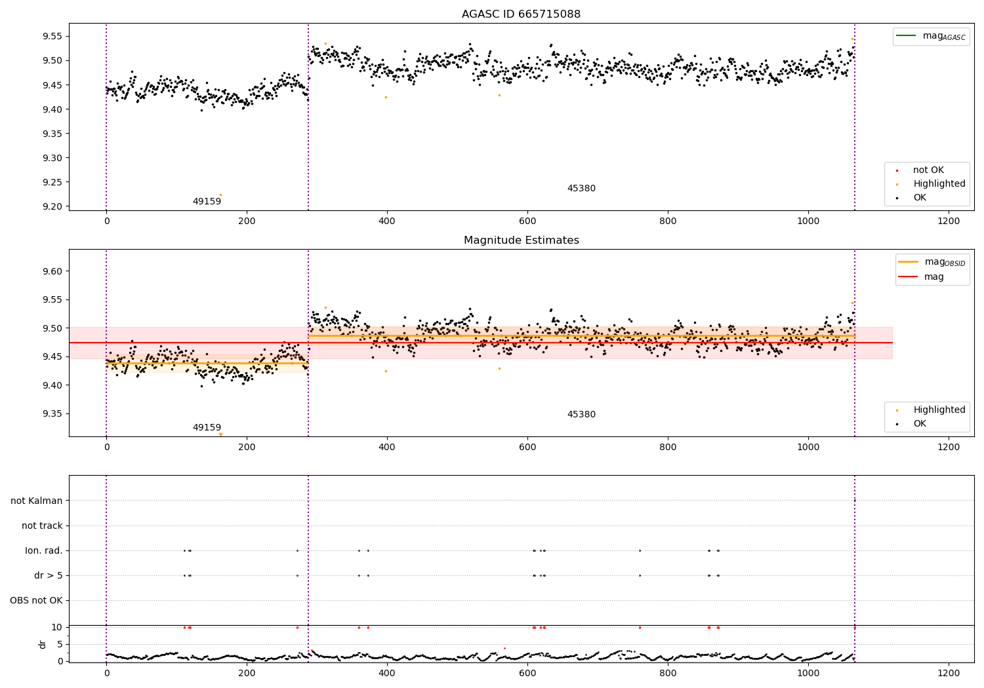This screenshot has height=688, width=984.
Task: Click the 1000 x-tick under the dr plot
Action: click(x=808, y=673)
